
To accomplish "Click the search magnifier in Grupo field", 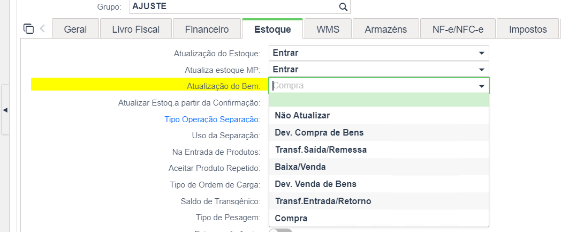I will (343, 7).
